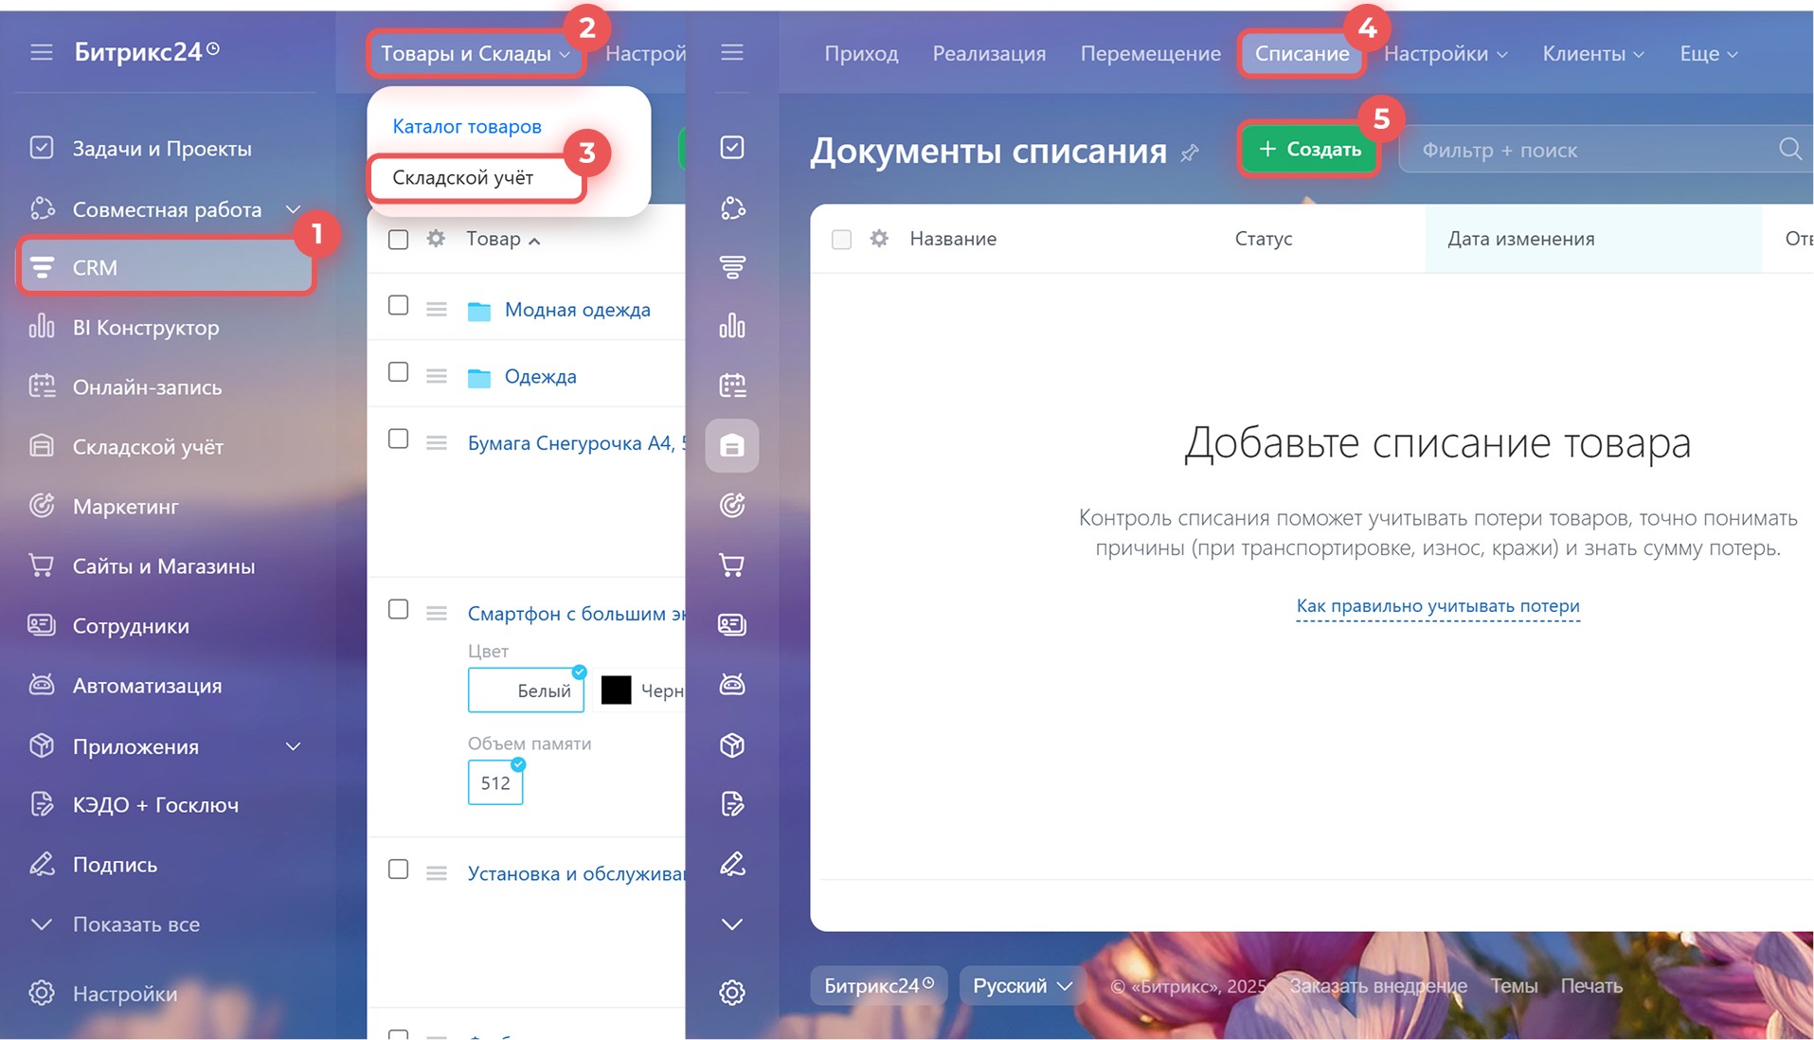Open grid settings gear next to Товар column
The width and height of the screenshot is (1814, 1040).
436,239
